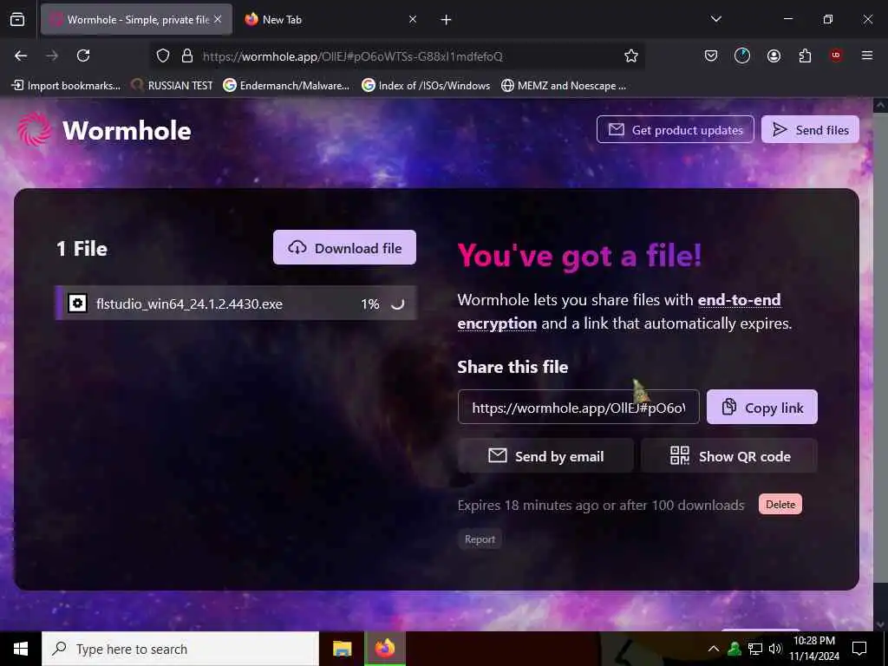The height and width of the screenshot is (666, 888).
Task: Click the Copy link button
Action: [761, 408]
